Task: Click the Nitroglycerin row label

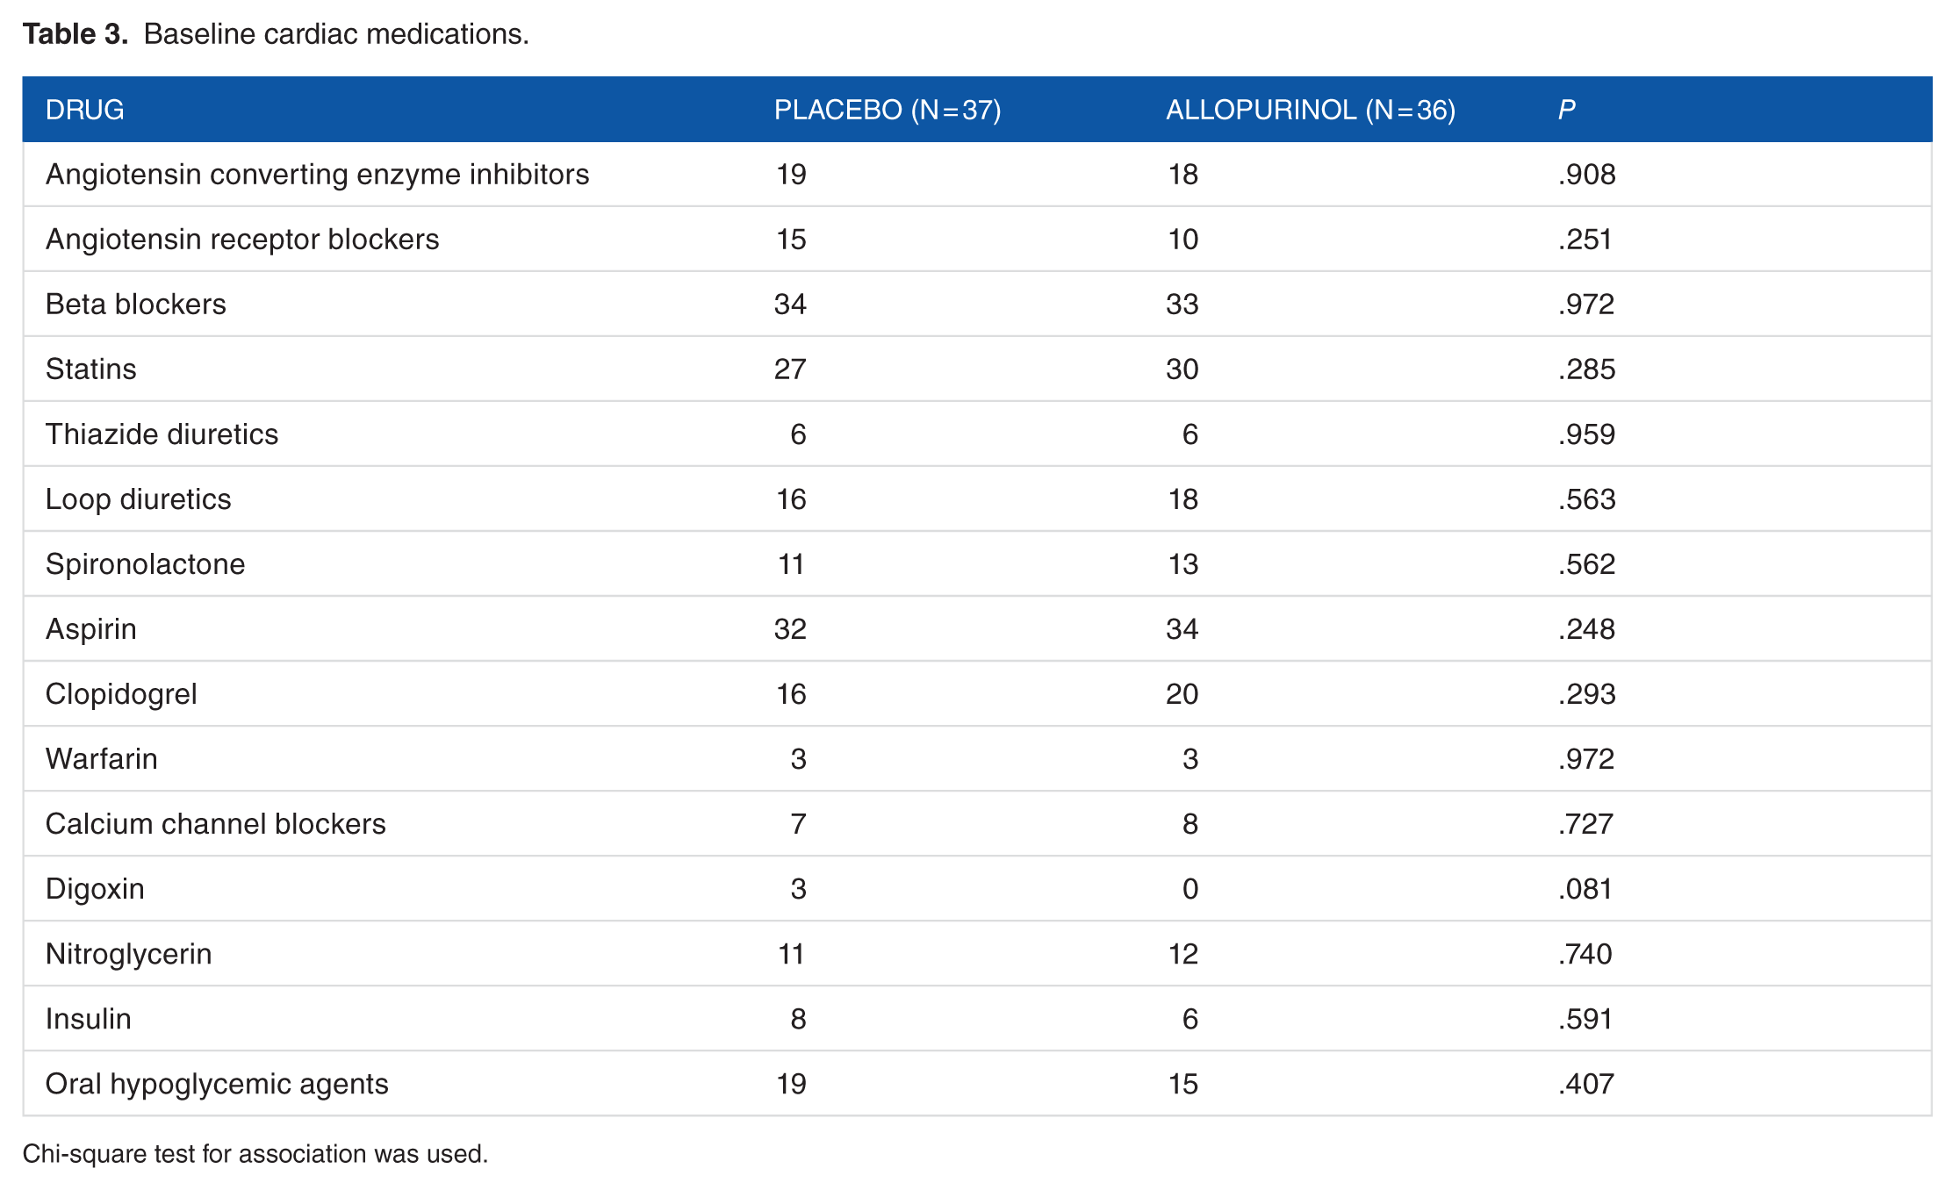Action: (x=128, y=953)
